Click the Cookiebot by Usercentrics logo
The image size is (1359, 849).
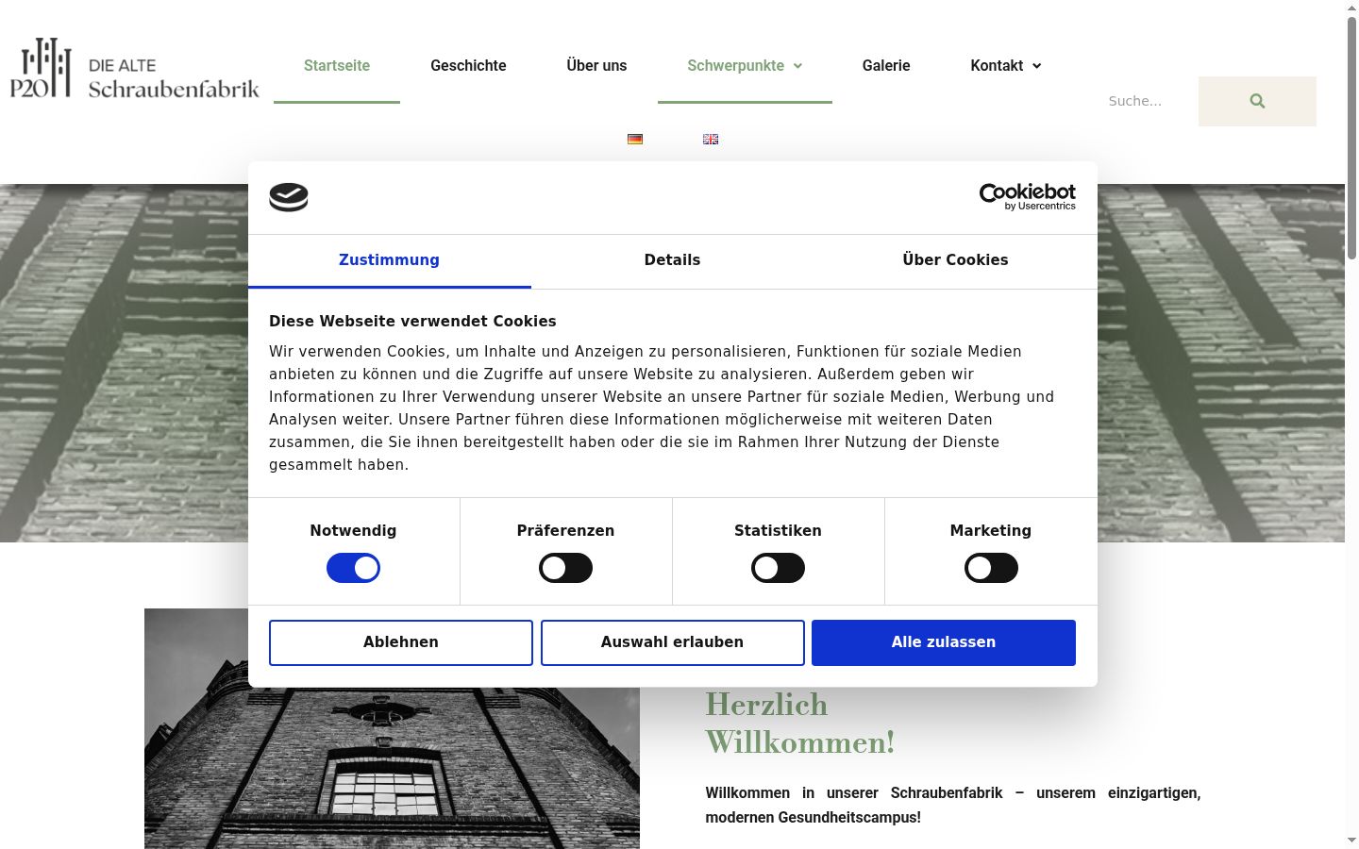(x=1027, y=196)
